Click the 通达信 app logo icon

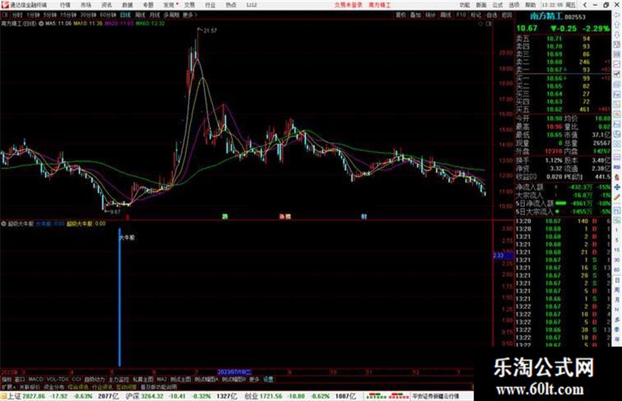coord(5,5)
